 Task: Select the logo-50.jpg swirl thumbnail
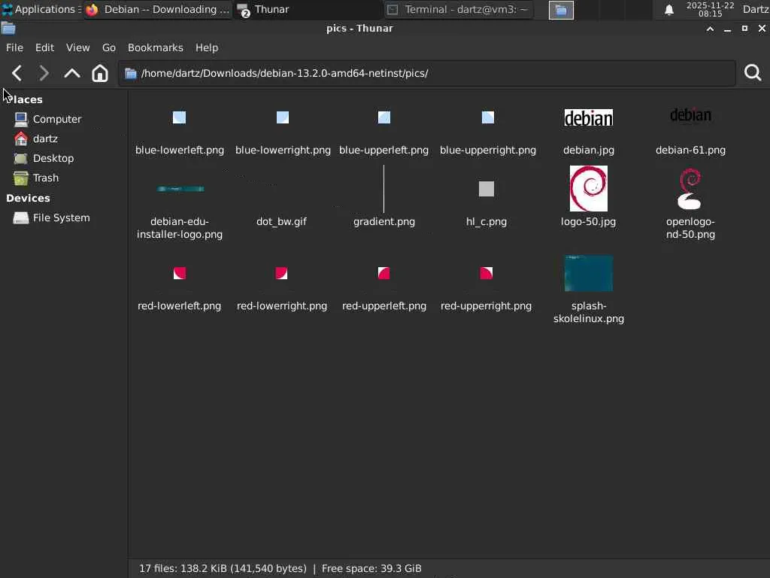point(588,189)
